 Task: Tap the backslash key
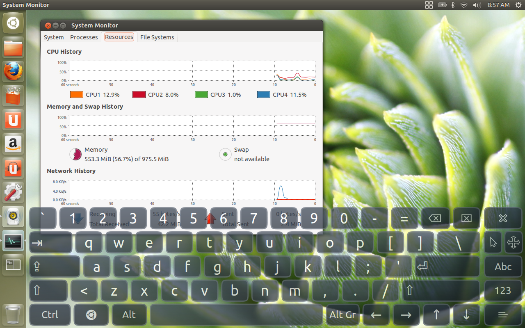pyautogui.click(x=459, y=243)
